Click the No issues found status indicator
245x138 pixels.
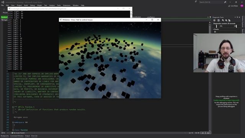click(x=18, y=133)
